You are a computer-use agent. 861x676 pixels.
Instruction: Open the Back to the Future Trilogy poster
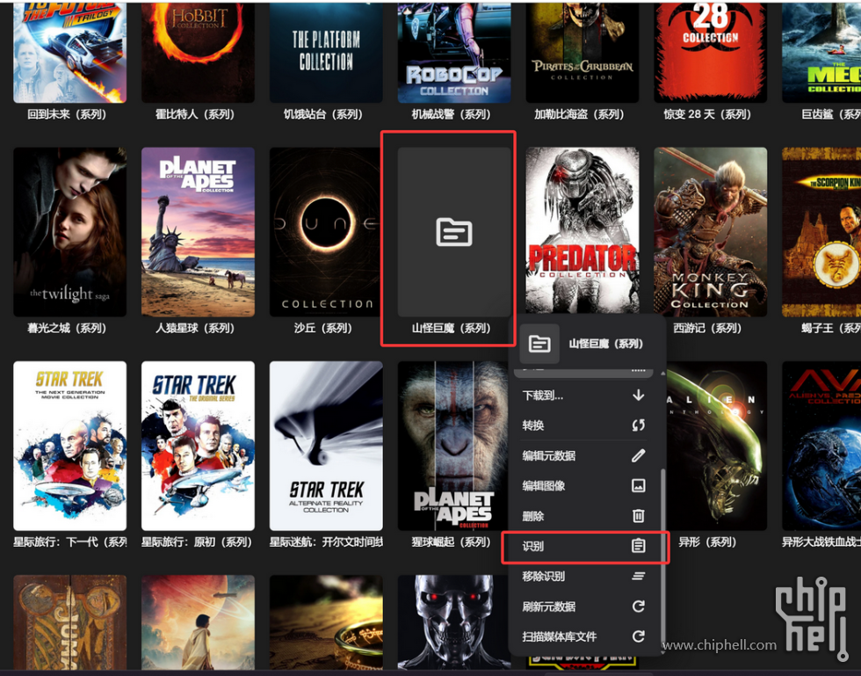click(x=69, y=52)
